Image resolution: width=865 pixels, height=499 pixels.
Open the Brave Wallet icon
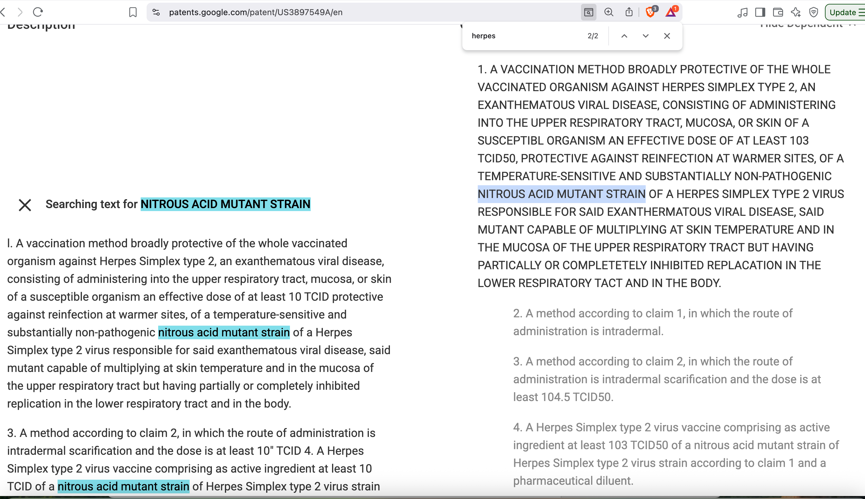(x=778, y=12)
